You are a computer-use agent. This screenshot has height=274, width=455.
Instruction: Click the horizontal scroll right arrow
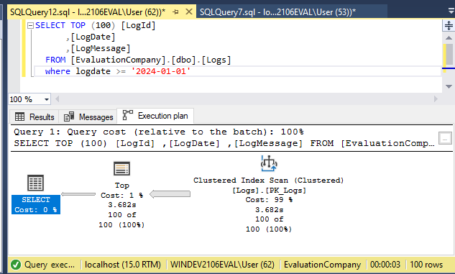pyautogui.click(x=436, y=99)
